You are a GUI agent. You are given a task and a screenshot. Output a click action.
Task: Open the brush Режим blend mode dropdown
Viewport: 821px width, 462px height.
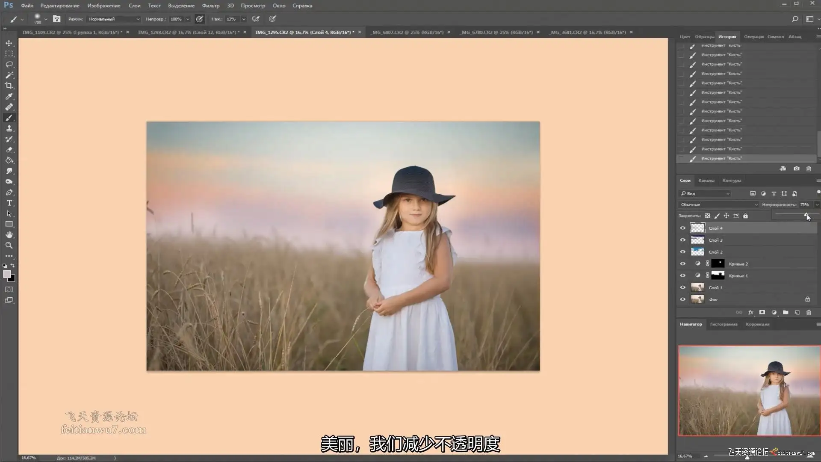[114, 19]
